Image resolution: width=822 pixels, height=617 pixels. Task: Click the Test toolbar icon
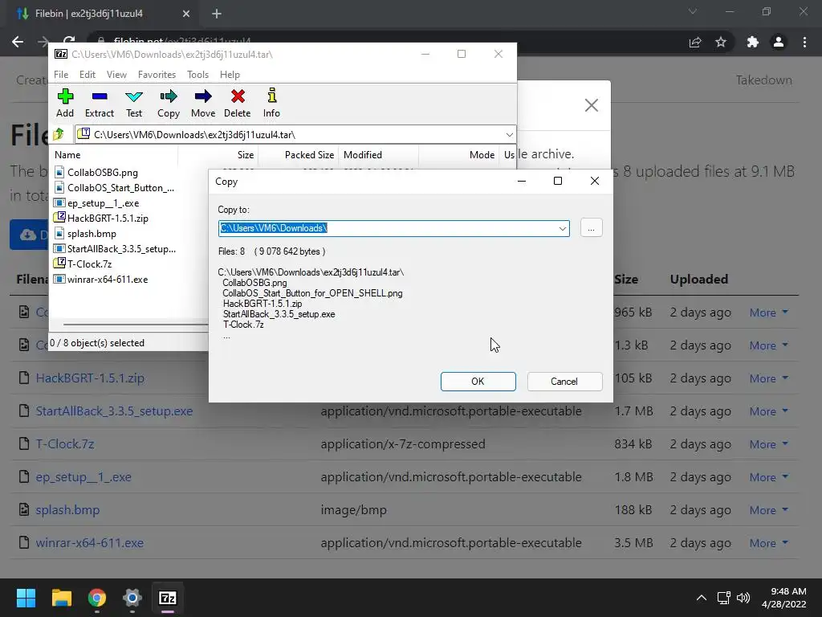click(134, 103)
